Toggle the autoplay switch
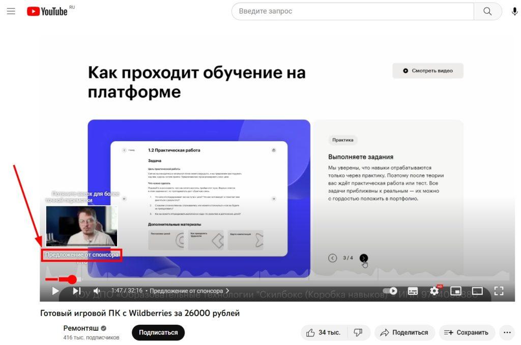The width and height of the screenshot is (521, 345). [390, 291]
